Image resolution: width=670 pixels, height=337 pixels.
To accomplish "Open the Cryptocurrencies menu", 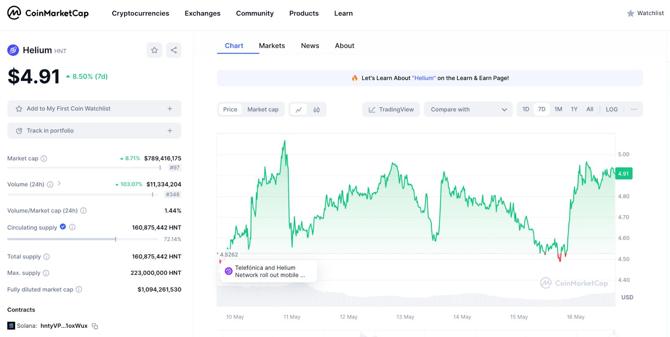I will point(140,13).
